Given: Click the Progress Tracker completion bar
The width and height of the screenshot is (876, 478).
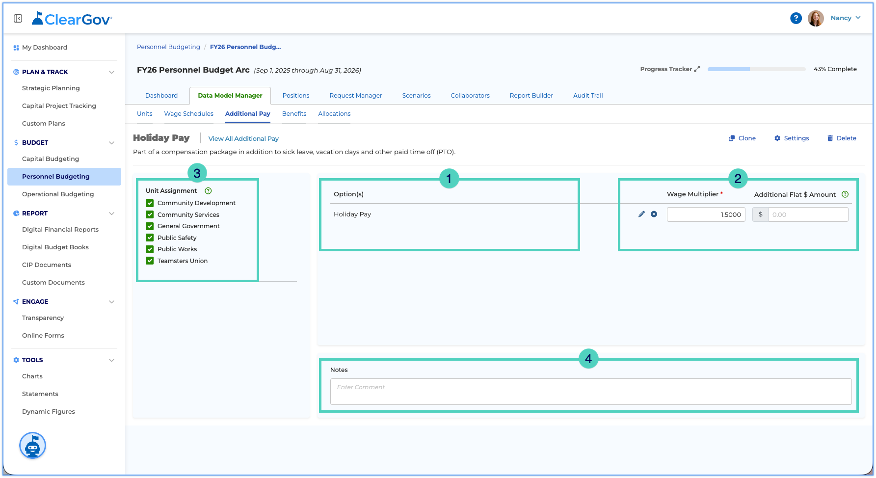Looking at the screenshot, I should click(756, 69).
